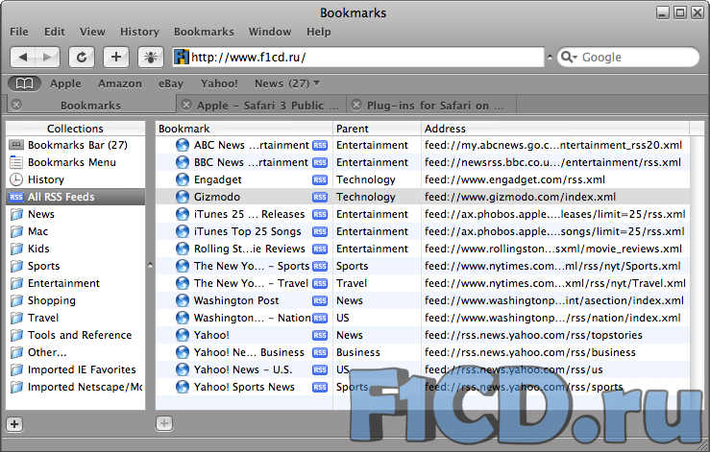This screenshot has width=710, height=452.
Task: Open the Help menu
Action: pyautogui.click(x=318, y=32)
